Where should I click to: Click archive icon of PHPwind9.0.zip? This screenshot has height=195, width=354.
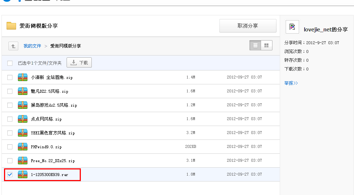23,147
